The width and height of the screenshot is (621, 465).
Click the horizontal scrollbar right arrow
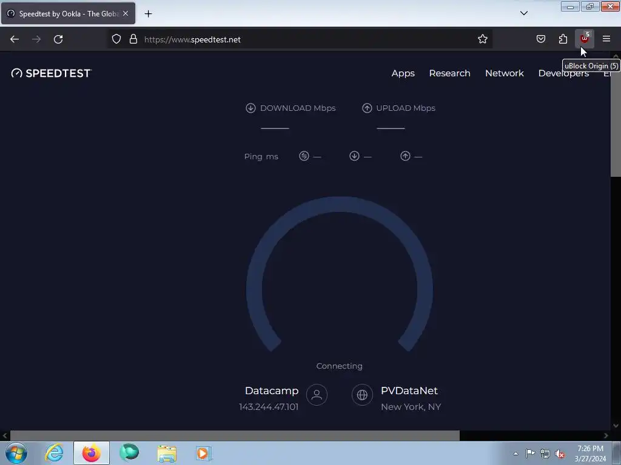(606, 435)
